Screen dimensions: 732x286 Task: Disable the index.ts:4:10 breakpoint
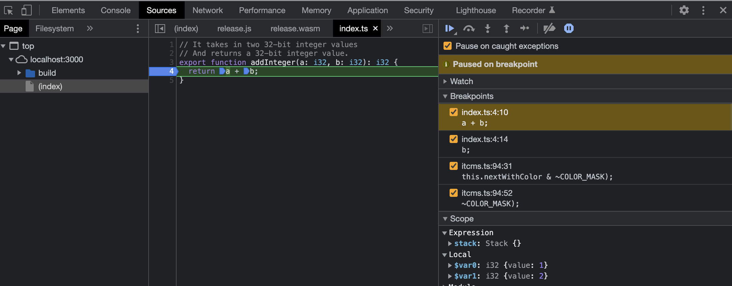[x=454, y=112]
